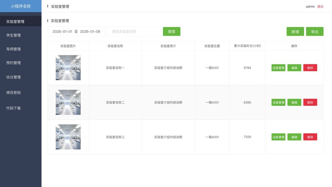Click 实验室名称 column header
Viewport: 332px width, 187px height.
click(x=115, y=46)
